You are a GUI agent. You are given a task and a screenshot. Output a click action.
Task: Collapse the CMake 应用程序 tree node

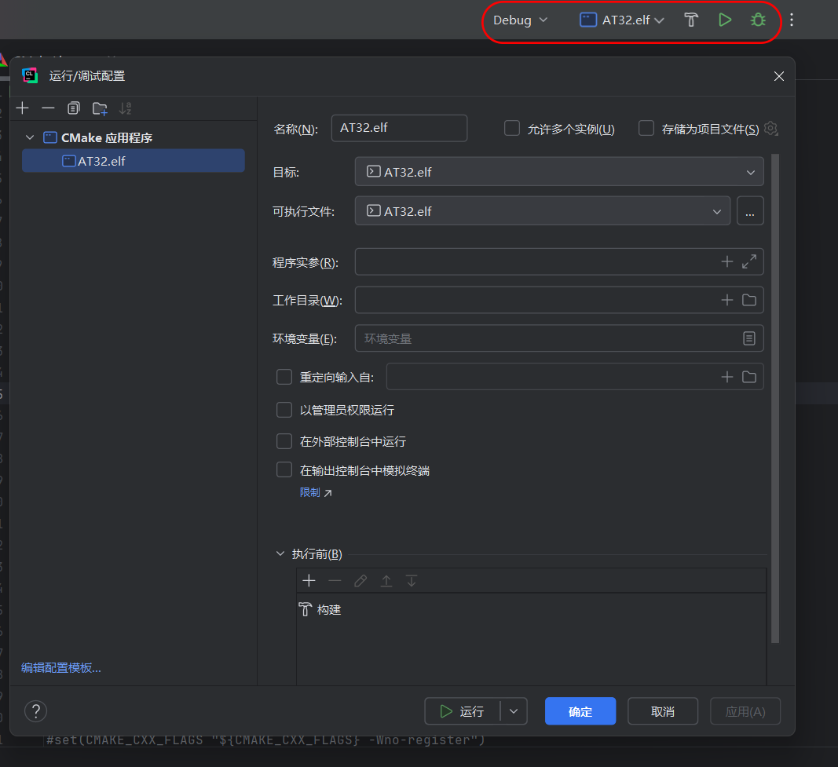click(x=30, y=137)
